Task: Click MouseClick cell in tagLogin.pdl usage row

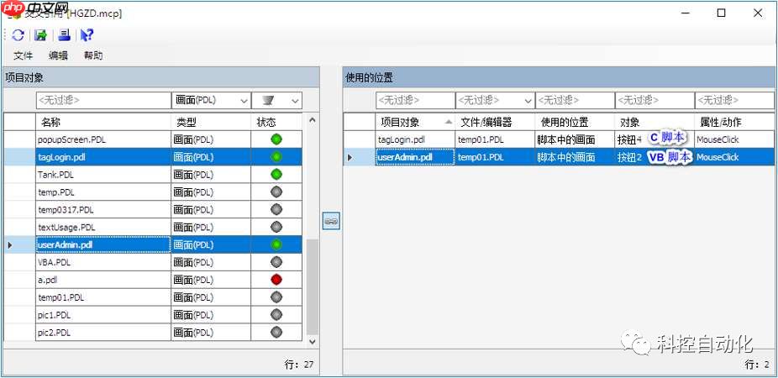Action: [x=735, y=139]
